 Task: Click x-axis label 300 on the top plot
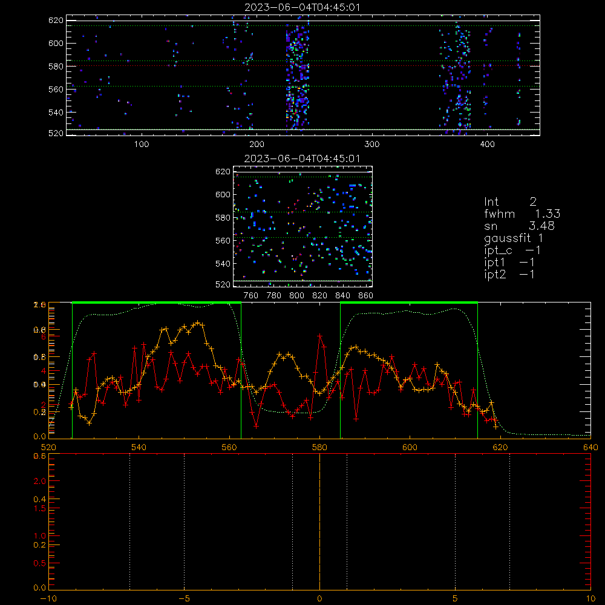click(372, 144)
